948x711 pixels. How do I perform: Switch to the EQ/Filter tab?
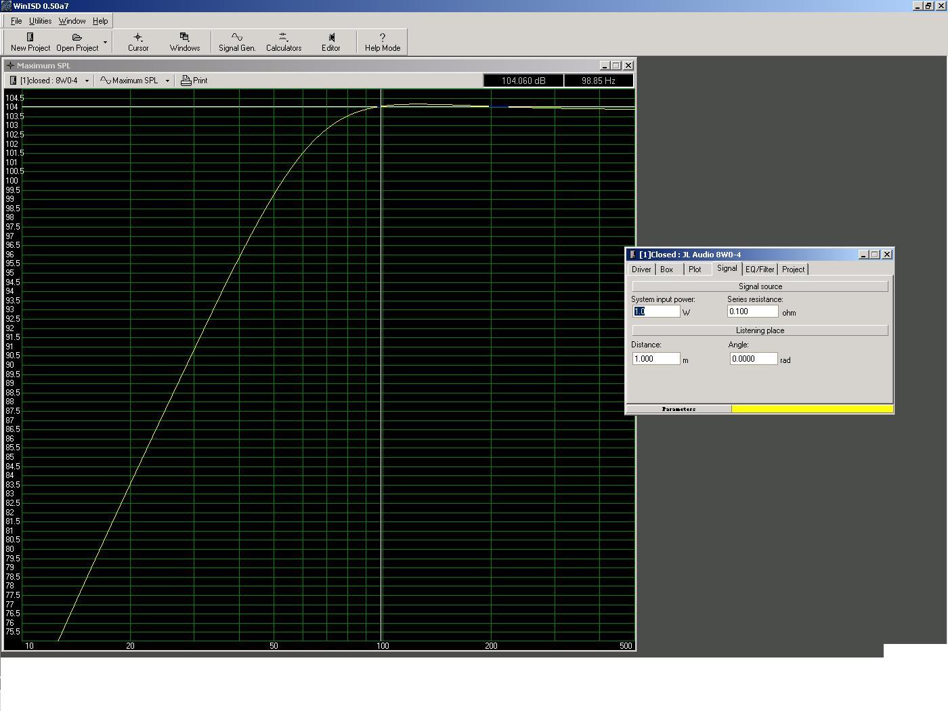pos(759,270)
